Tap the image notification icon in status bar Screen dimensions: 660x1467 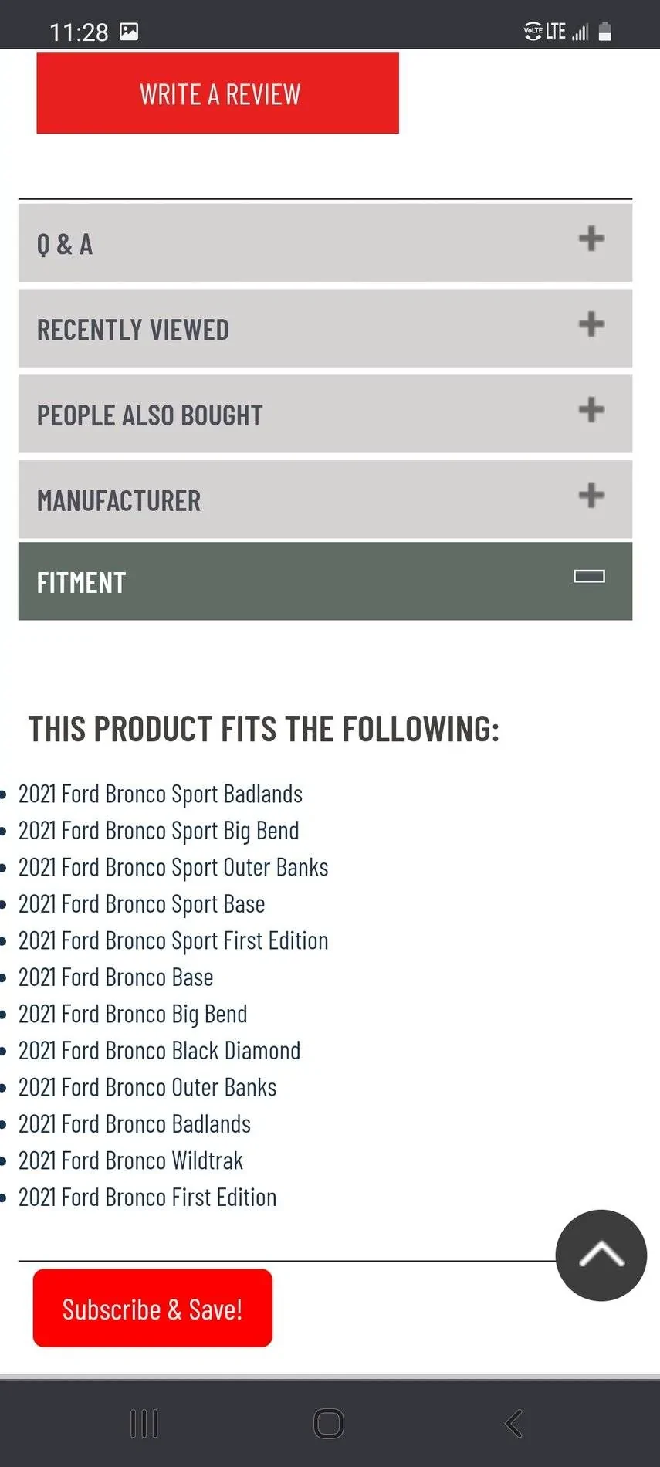point(129,32)
